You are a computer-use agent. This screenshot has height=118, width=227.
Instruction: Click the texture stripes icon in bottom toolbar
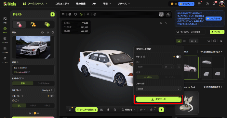[101, 110]
